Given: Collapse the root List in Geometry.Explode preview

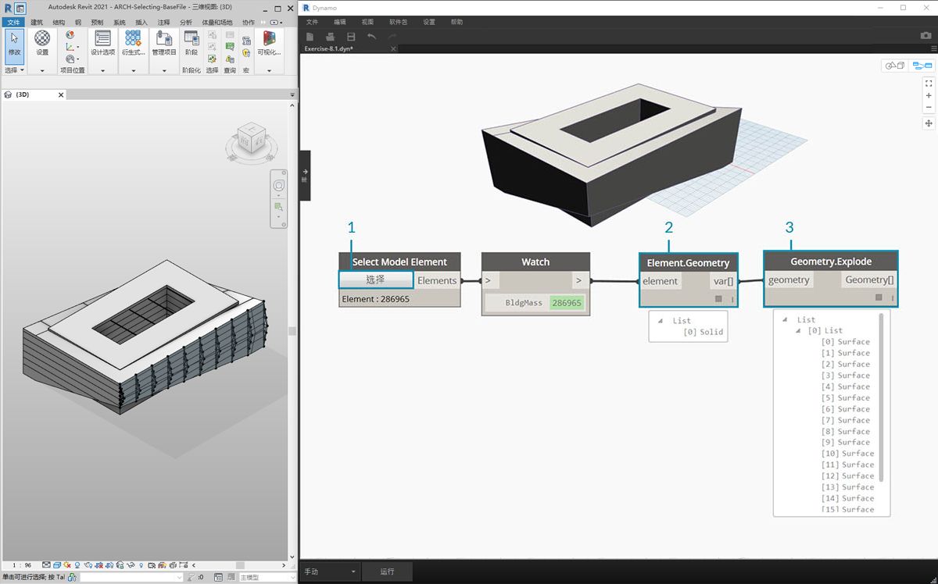Looking at the screenshot, I should [784, 319].
